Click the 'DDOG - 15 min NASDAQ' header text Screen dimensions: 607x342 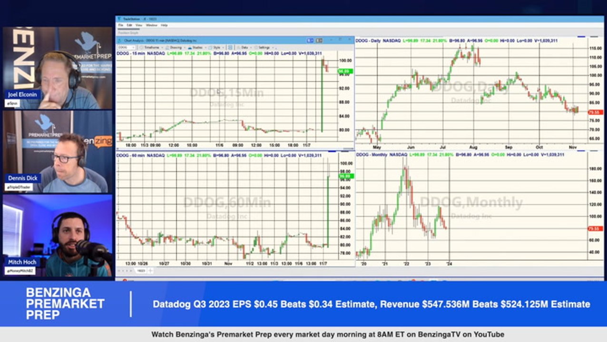coord(141,53)
